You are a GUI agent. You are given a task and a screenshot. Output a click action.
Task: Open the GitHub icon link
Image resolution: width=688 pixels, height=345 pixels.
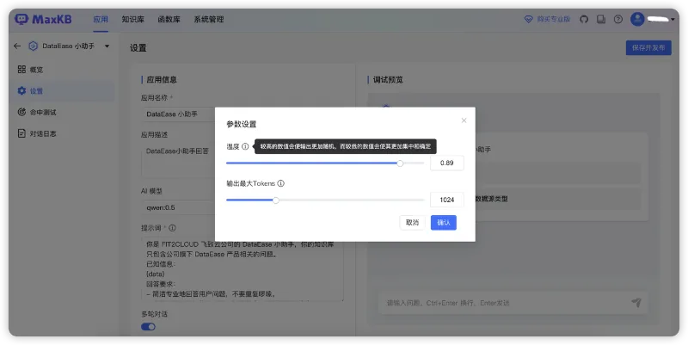coord(584,19)
